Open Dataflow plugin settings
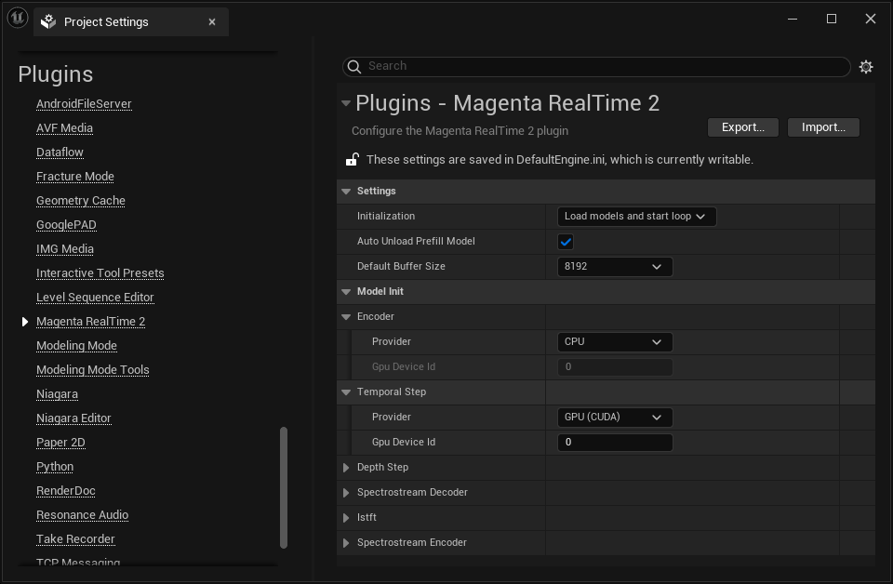Image resolution: width=893 pixels, height=584 pixels. point(60,153)
